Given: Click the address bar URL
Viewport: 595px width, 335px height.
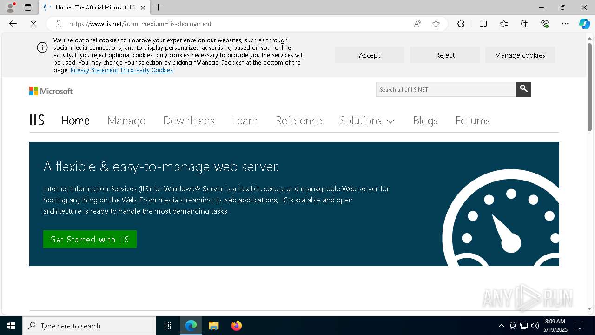Looking at the screenshot, I should click(x=140, y=24).
